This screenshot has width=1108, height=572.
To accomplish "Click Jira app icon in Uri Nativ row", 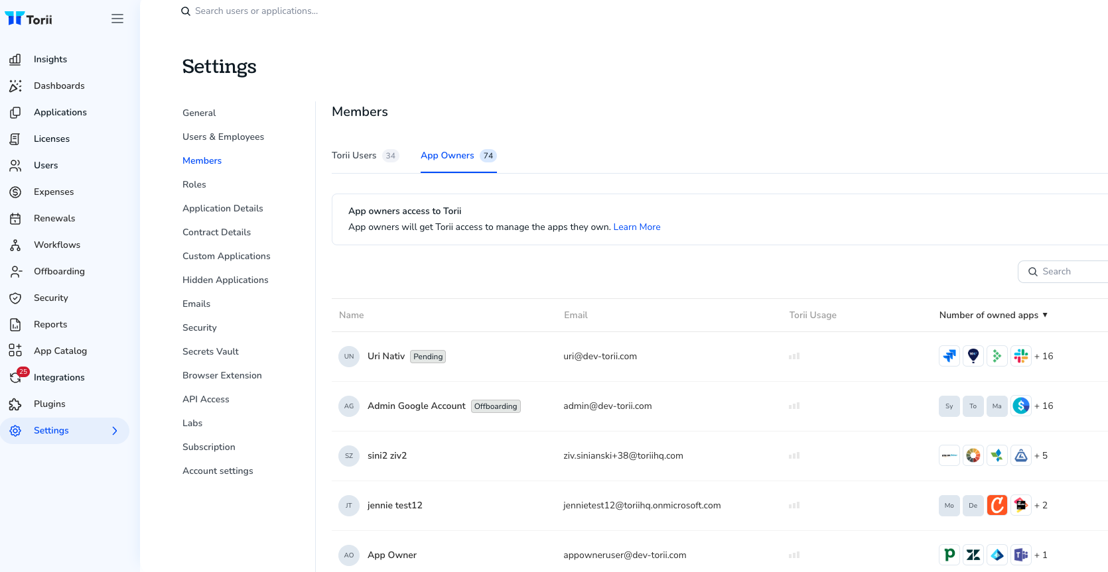I will click(x=949, y=357).
